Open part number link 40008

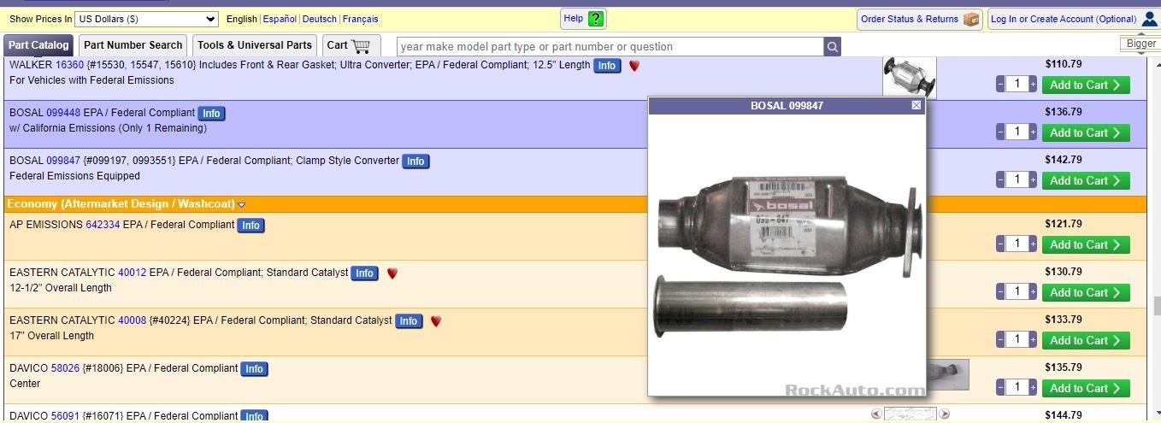pyautogui.click(x=132, y=320)
